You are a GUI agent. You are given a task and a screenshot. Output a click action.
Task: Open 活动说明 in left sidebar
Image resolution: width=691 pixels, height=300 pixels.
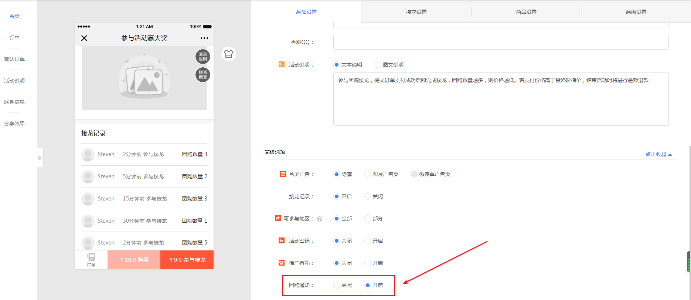[14, 81]
